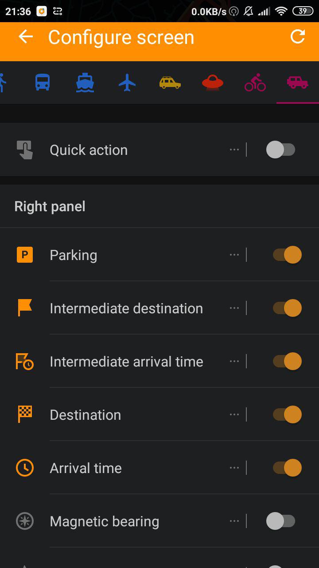319x568 pixels.
Task: Select the bus public transport profile
Action: [43, 83]
